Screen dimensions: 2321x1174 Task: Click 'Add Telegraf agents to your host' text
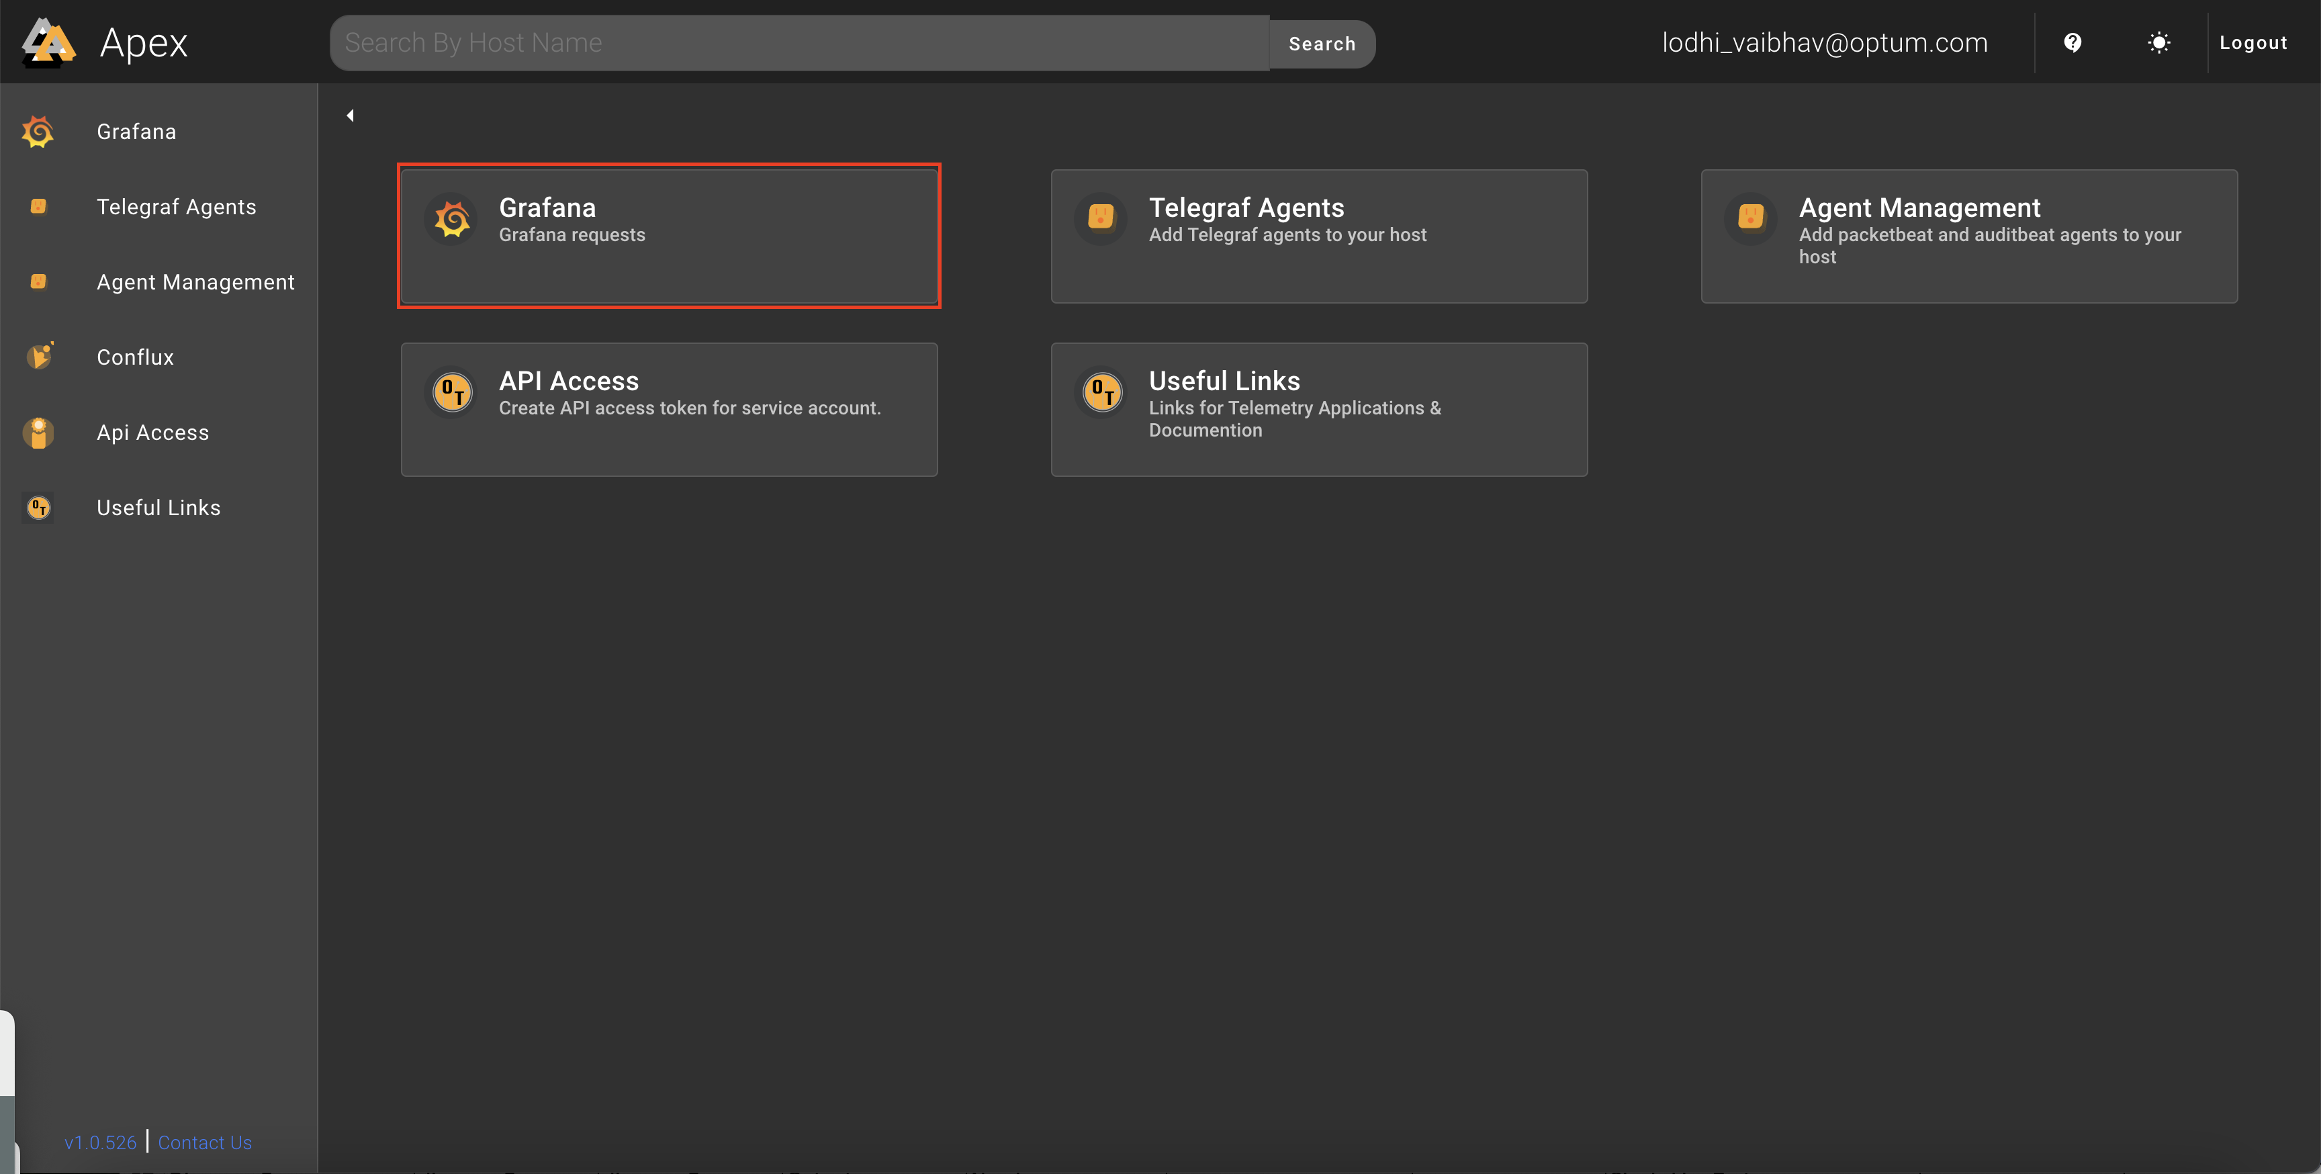point(1287,235)
